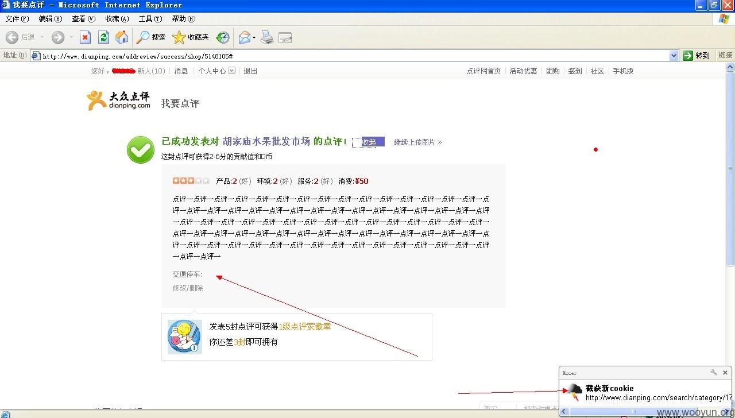Go to the Home page icon

122,37
